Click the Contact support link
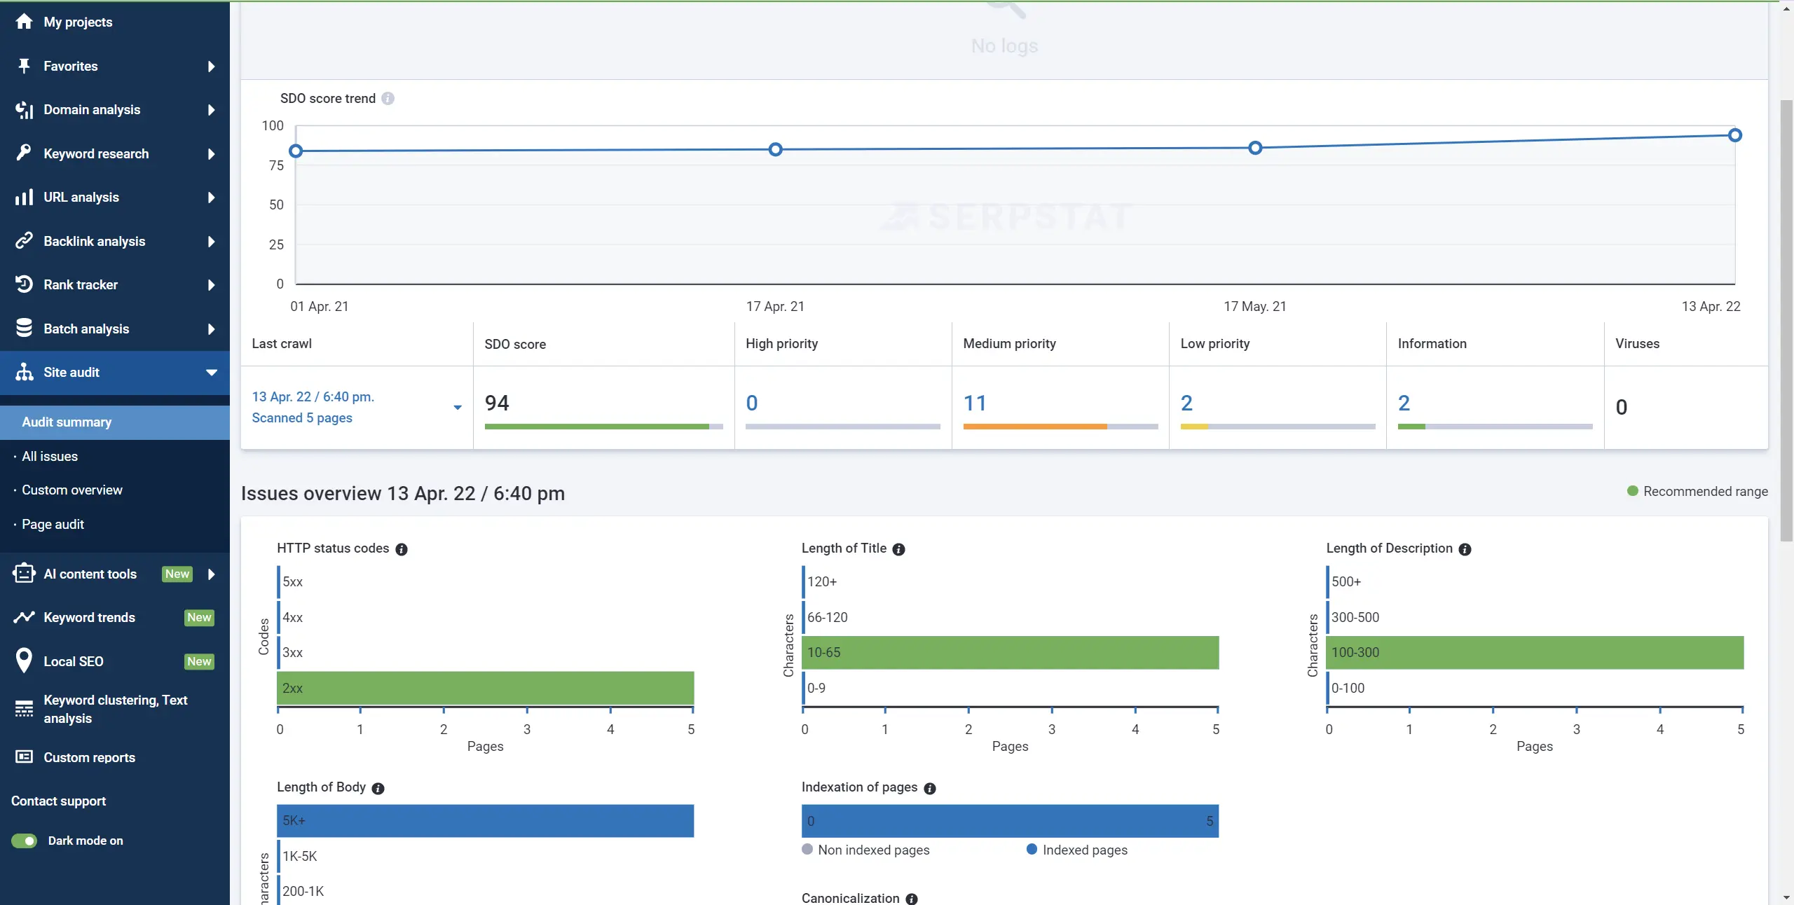 tap(58, 801)
